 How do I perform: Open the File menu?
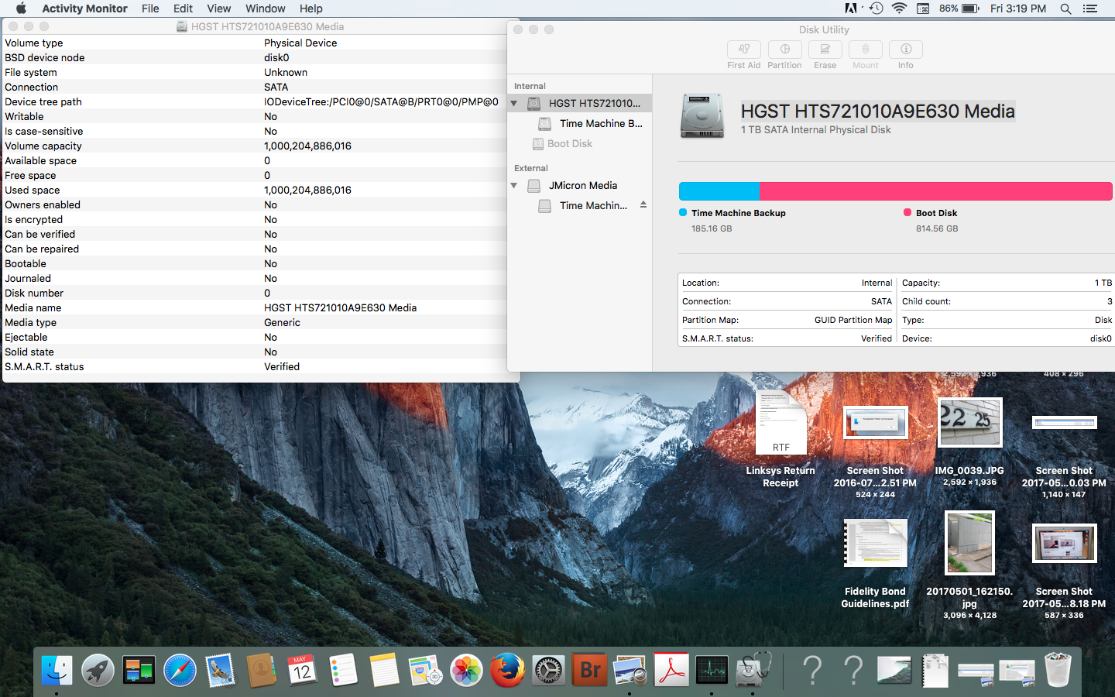click(150, 9)
